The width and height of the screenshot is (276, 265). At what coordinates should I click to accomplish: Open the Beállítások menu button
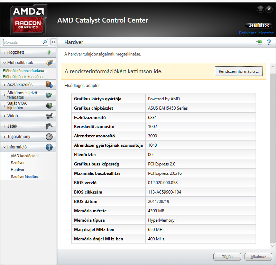[258, 25]
